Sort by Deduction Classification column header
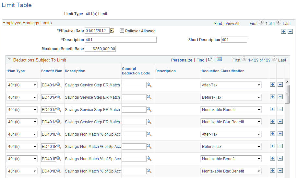Image resolution: width=298 pixels, height=178 pixels. [222, 71]
